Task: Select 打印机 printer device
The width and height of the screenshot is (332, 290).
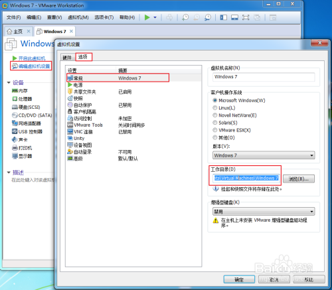Action: click(22, 148)
